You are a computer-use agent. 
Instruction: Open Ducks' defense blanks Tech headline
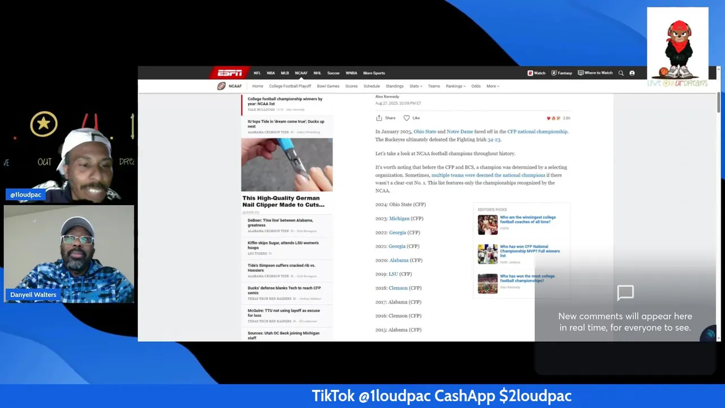[284, 290]
